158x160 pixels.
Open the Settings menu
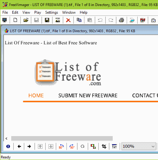click(52, 12)
